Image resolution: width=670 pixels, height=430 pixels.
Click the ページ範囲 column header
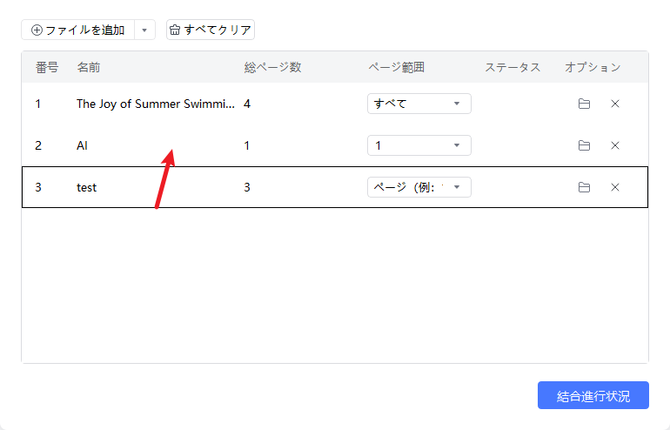coord(396,67)
